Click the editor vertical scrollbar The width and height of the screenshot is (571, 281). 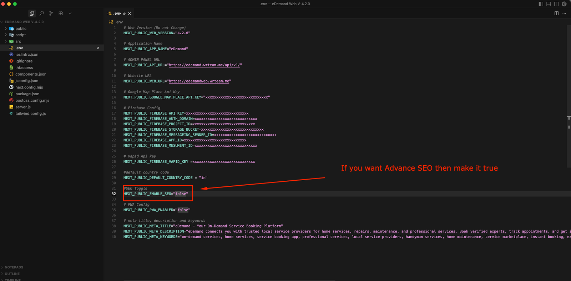click(569, 143)
